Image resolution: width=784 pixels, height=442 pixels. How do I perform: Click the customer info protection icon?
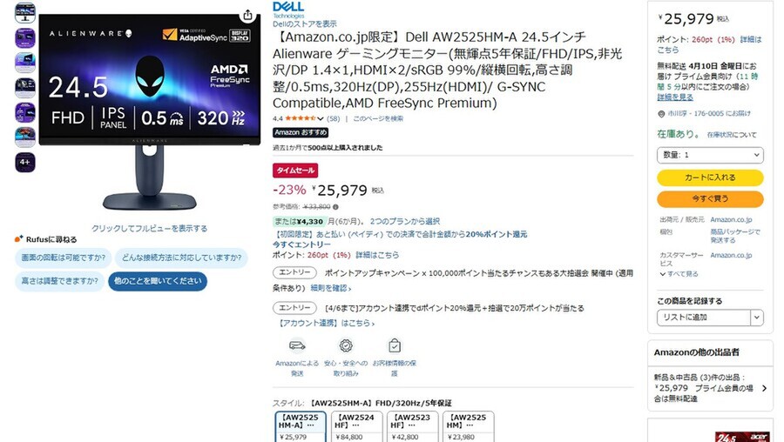tap(395, 345)
